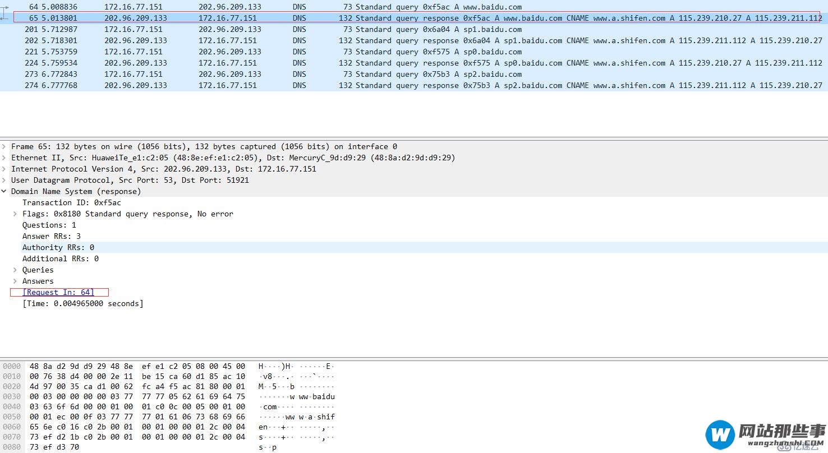Click hex offset 0070 row bytes
The height and width of the screenshot is (453, 828).
point(137,437)
